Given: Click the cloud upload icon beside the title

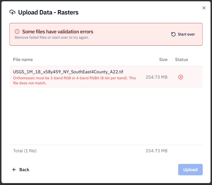Looking at the screenshot, I should pyautogui.click(x=13, y=12).
